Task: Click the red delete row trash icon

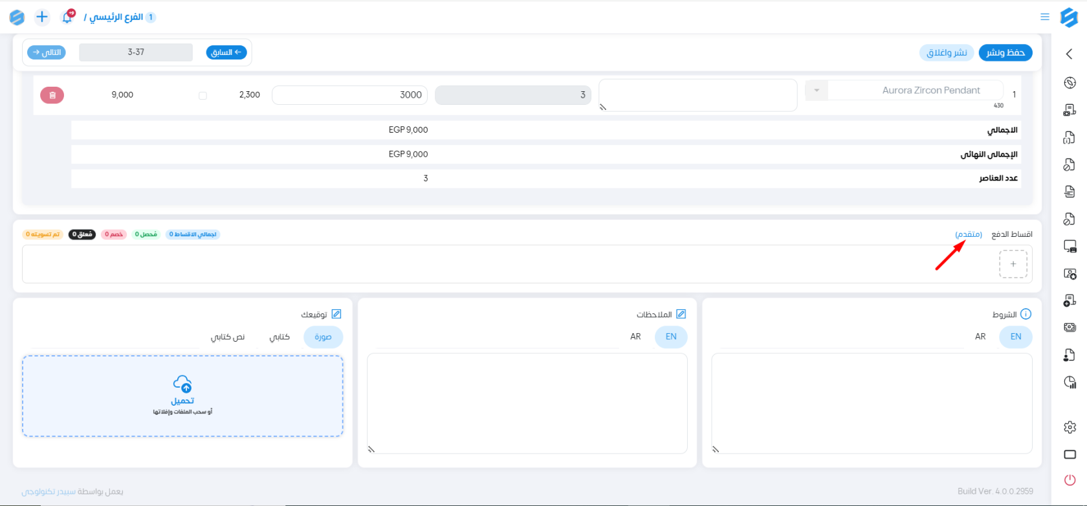Action: 52,95
